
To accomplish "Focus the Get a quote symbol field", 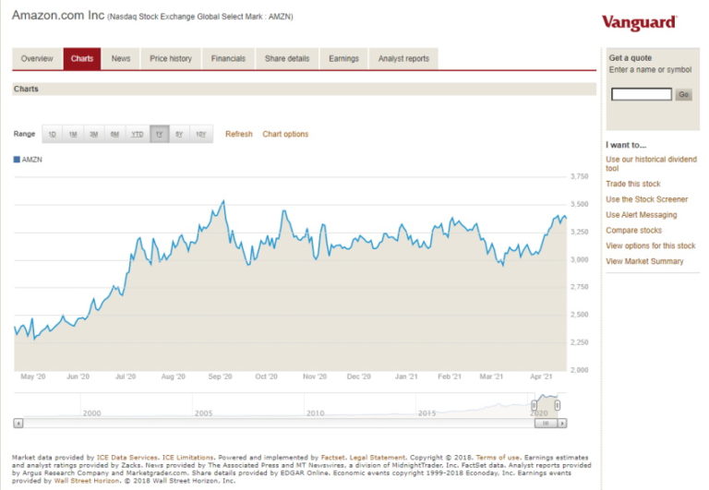I will (642, 94).
